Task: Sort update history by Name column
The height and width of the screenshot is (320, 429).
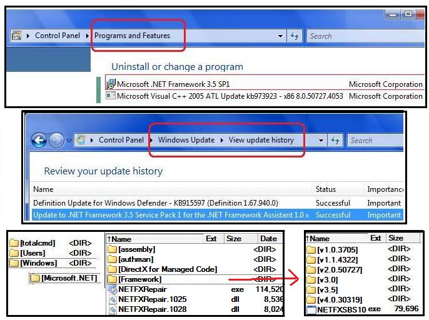Action: pyautogui.click(x=171, y=189)
